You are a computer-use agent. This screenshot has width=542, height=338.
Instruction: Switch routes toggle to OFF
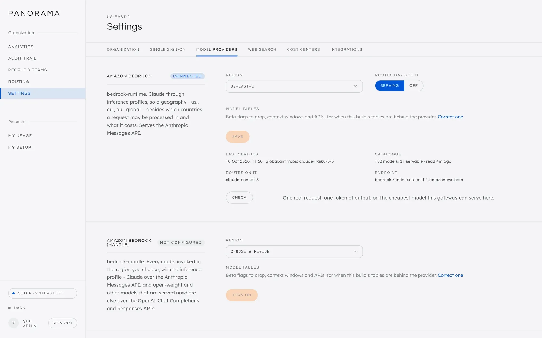tap(414, 85)
